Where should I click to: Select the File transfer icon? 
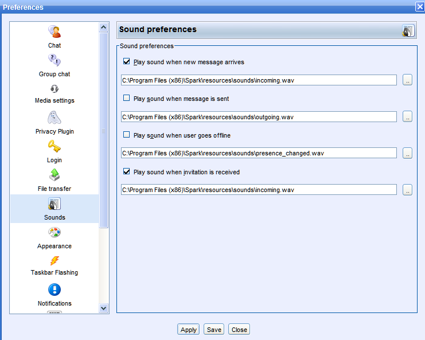pos(54,175)
